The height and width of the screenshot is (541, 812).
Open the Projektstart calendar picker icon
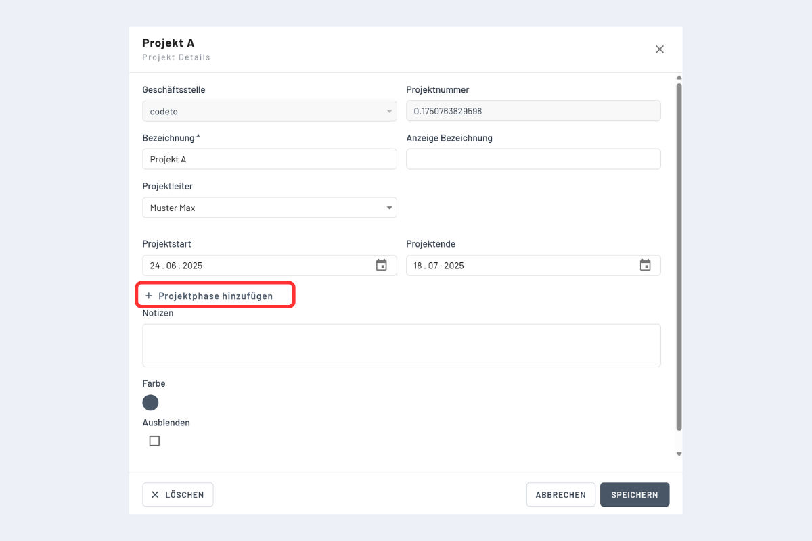click(x=382, y=265)
